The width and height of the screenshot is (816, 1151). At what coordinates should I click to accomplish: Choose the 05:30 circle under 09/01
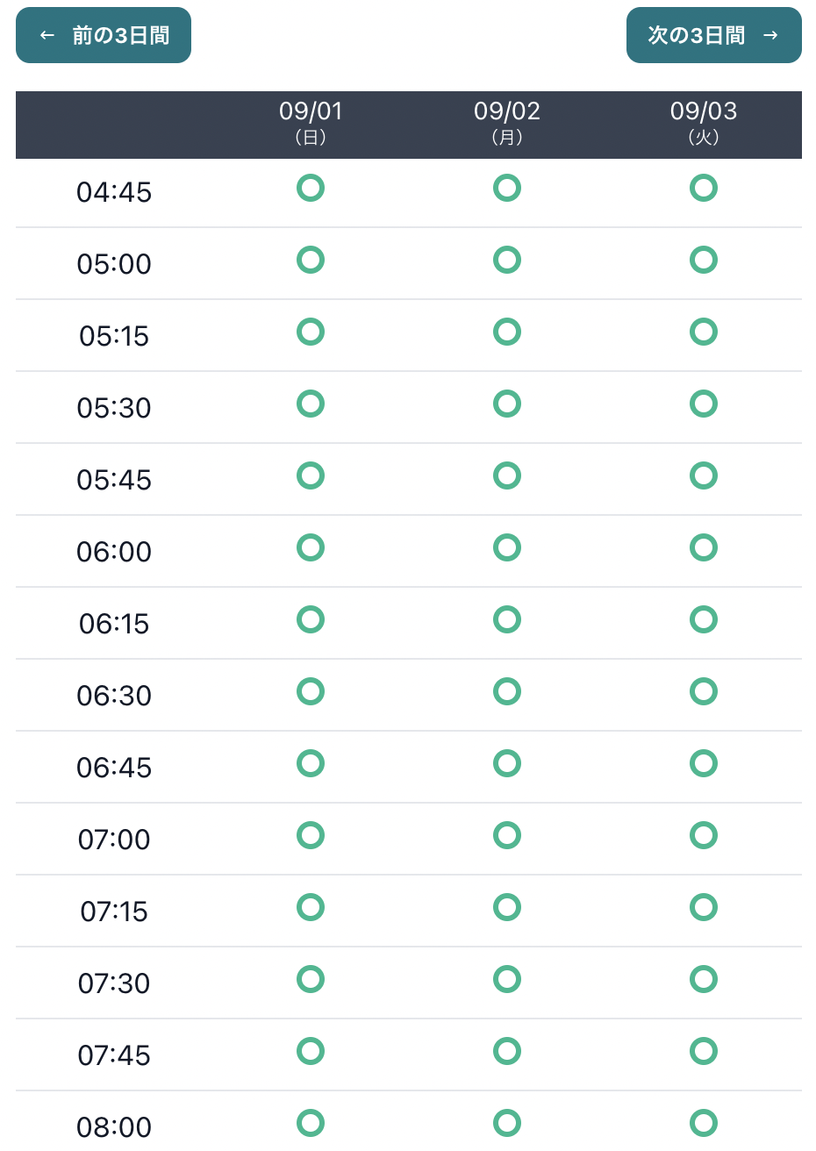pyautogui.click(x=311, y=404)
